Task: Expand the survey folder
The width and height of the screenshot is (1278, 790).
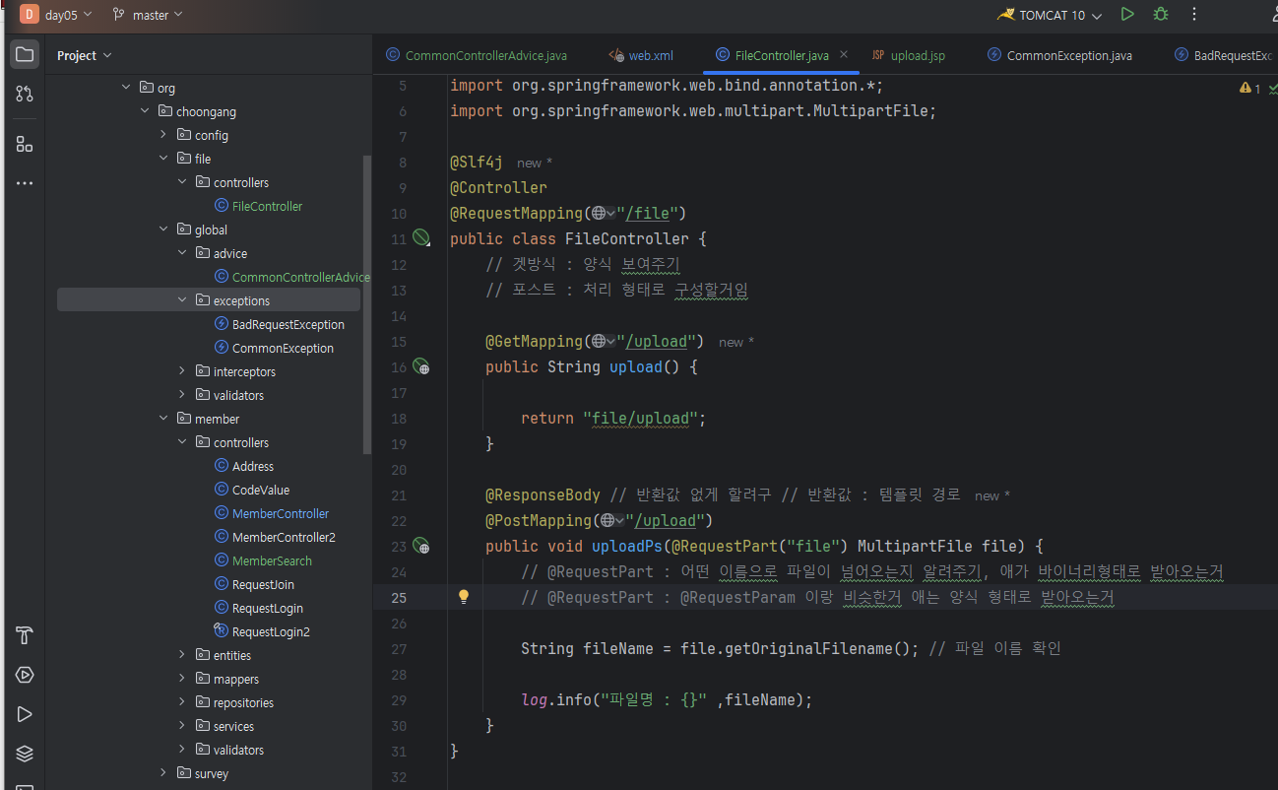Action: click(x=163, y=773)
